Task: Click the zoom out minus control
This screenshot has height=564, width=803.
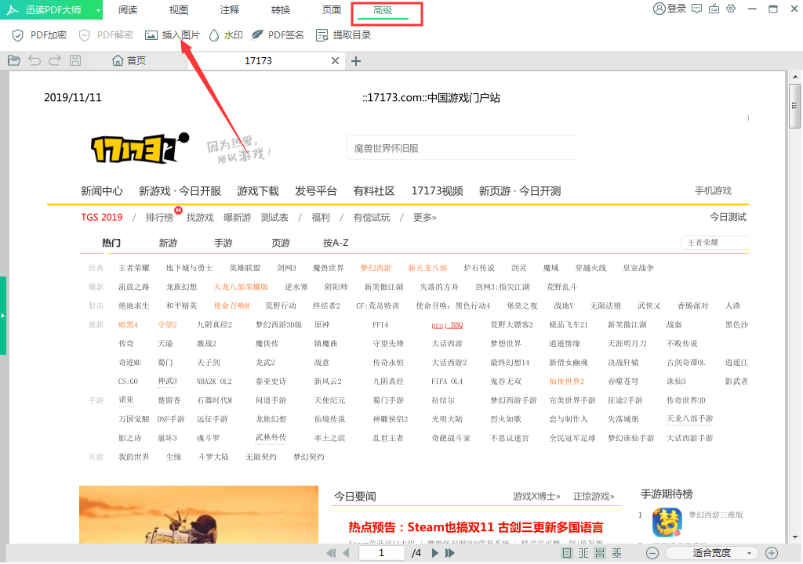Action: coord(652,552)
